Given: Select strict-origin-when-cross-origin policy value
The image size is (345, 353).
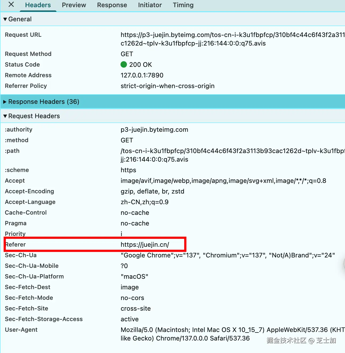Looking at the screenshot, I should 167,86.
